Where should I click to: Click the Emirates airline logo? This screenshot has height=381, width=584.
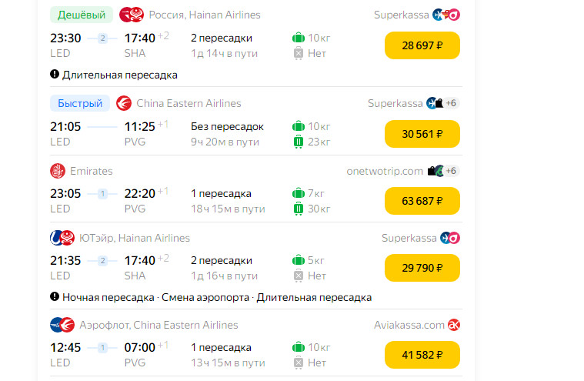(58, 171)
